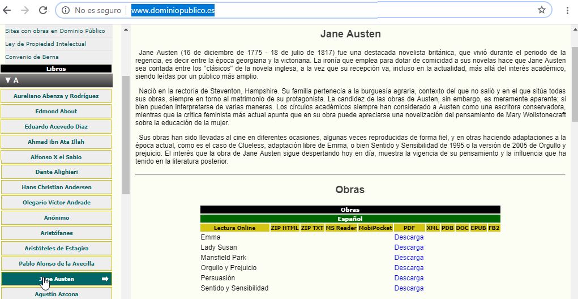The width and height of the screenshot is (578, 299).
Task: Click the main page scrollbar thumb
Action: tap(575, 84)
